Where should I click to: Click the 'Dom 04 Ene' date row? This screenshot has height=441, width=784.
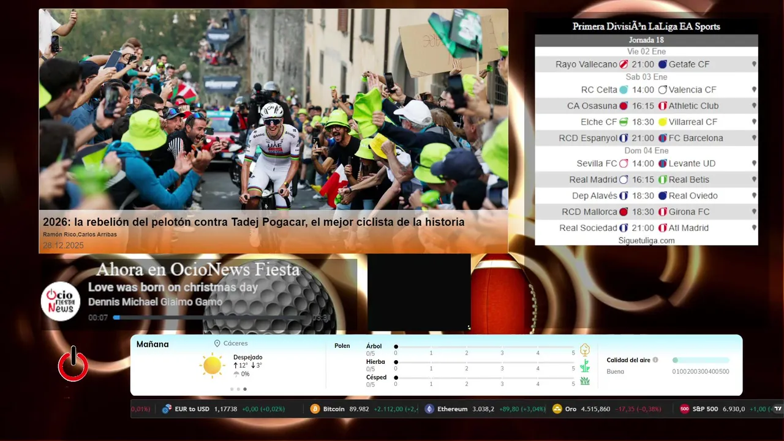(646, 151)
